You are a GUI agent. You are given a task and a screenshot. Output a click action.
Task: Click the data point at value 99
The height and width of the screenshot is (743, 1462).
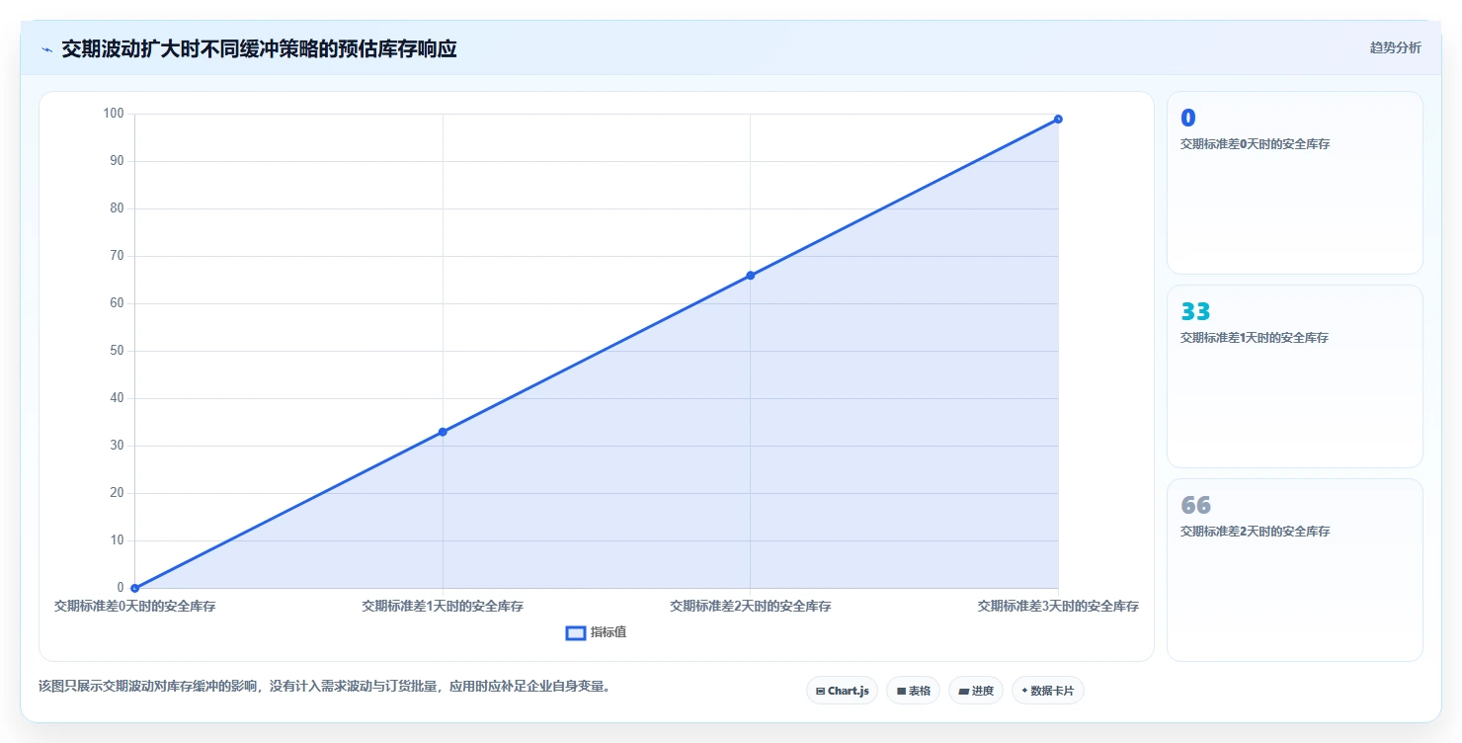(1058, 119)
